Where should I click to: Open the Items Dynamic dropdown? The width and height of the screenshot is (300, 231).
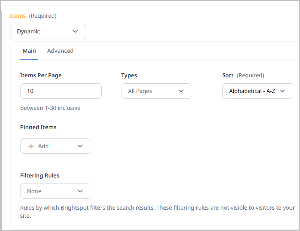pyautogui.click(x=48, y=31)
